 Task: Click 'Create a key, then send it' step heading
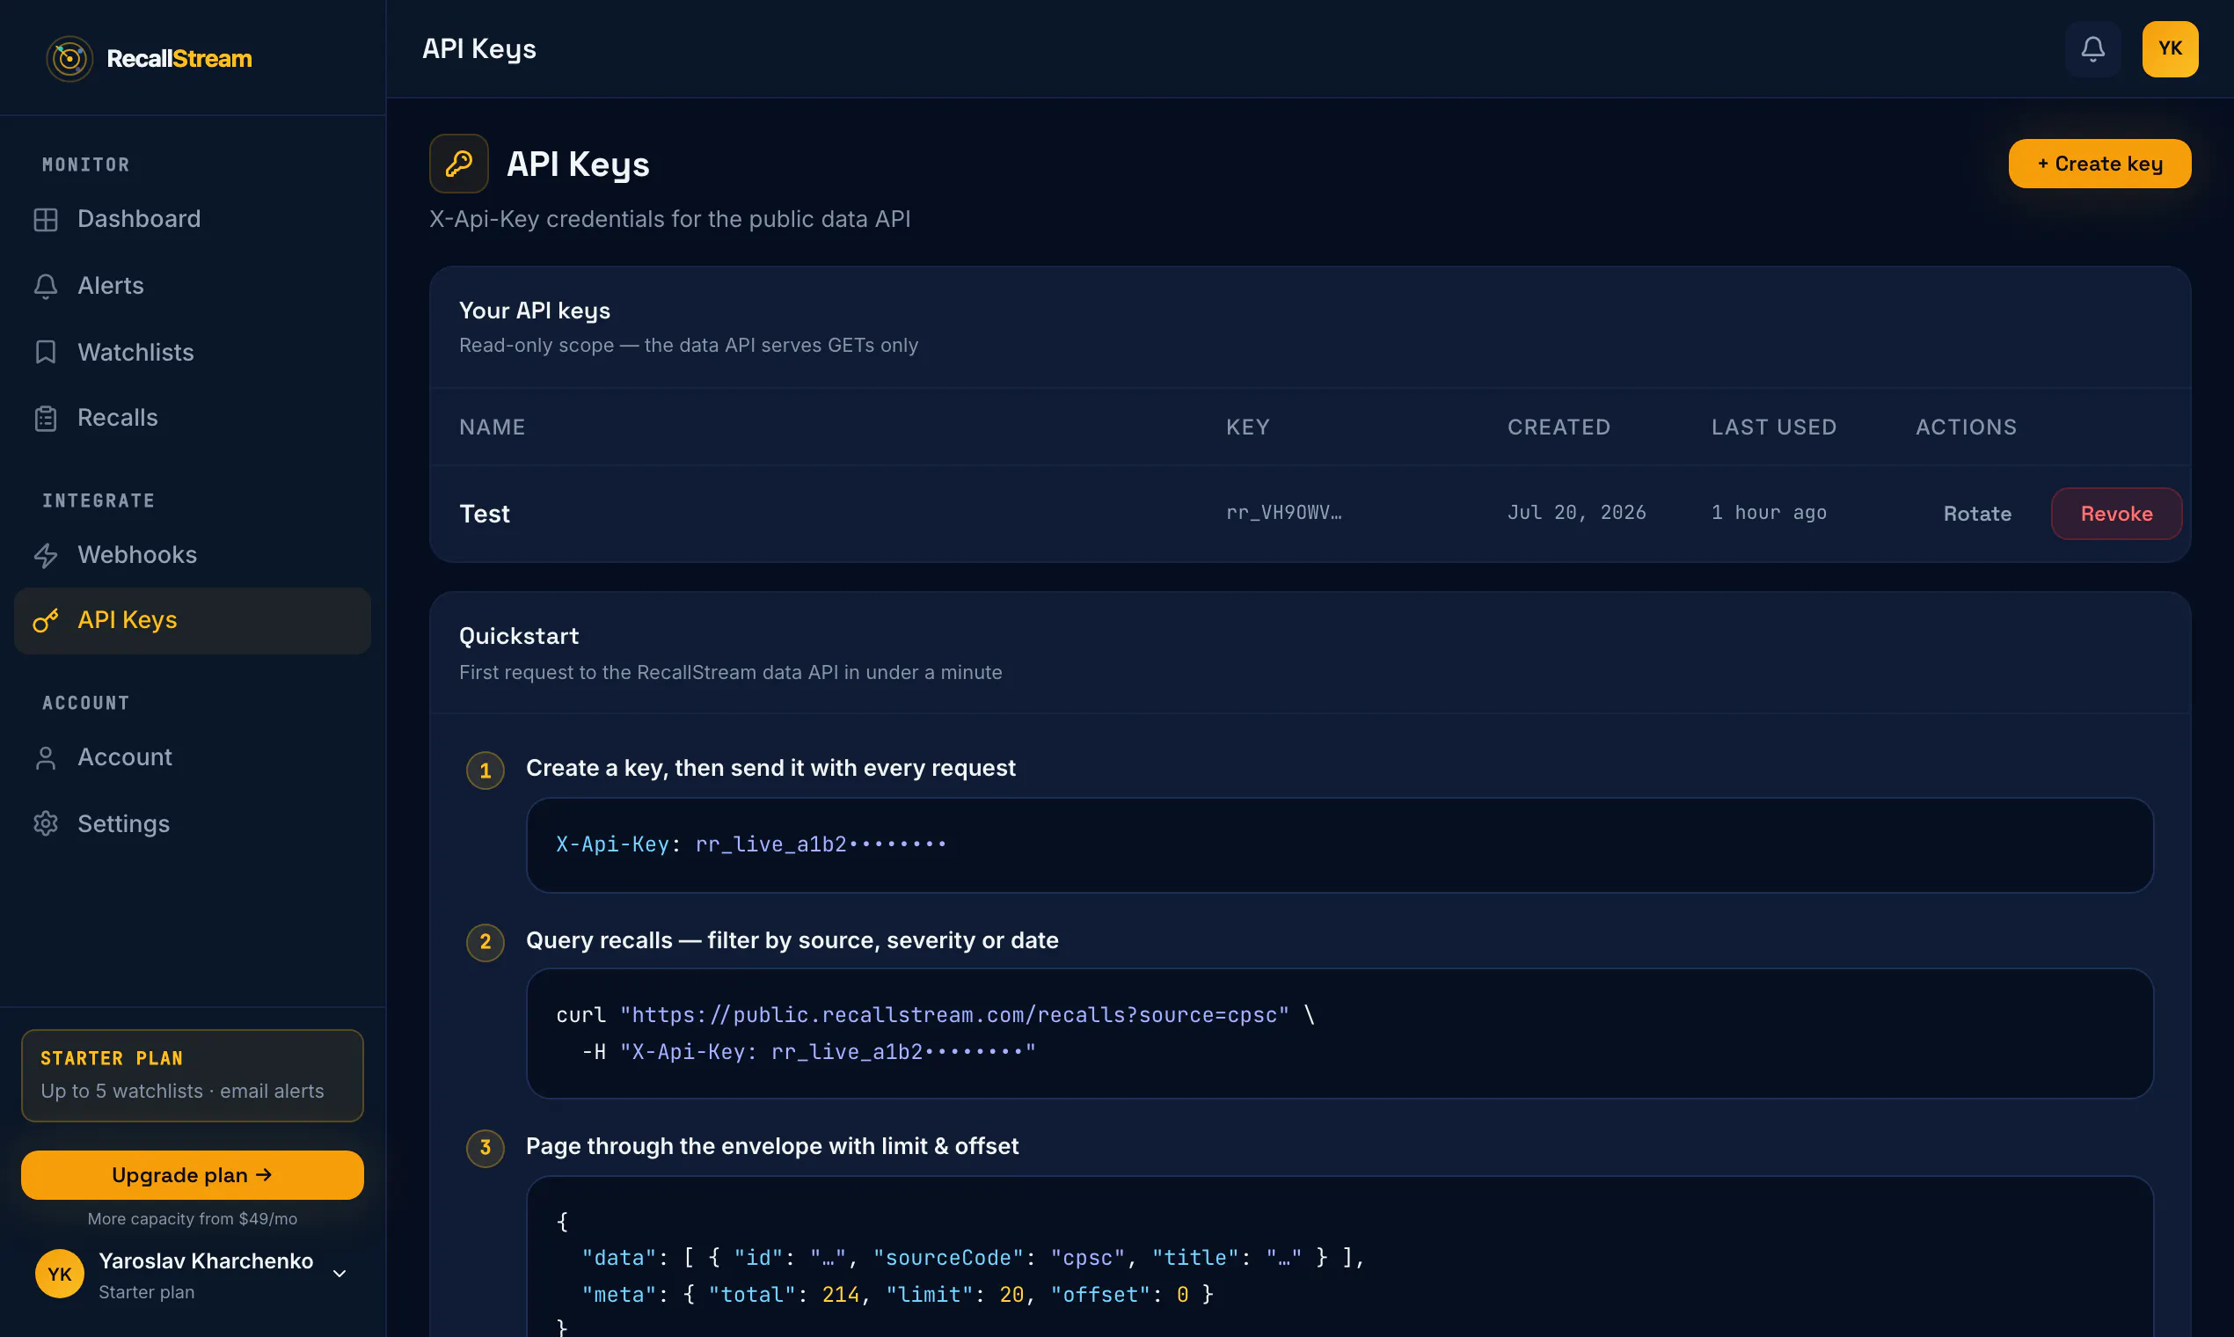770,768
